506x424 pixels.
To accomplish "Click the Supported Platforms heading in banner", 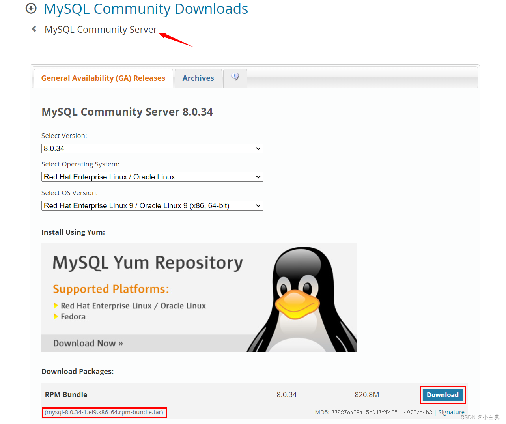I will (111, 289).
